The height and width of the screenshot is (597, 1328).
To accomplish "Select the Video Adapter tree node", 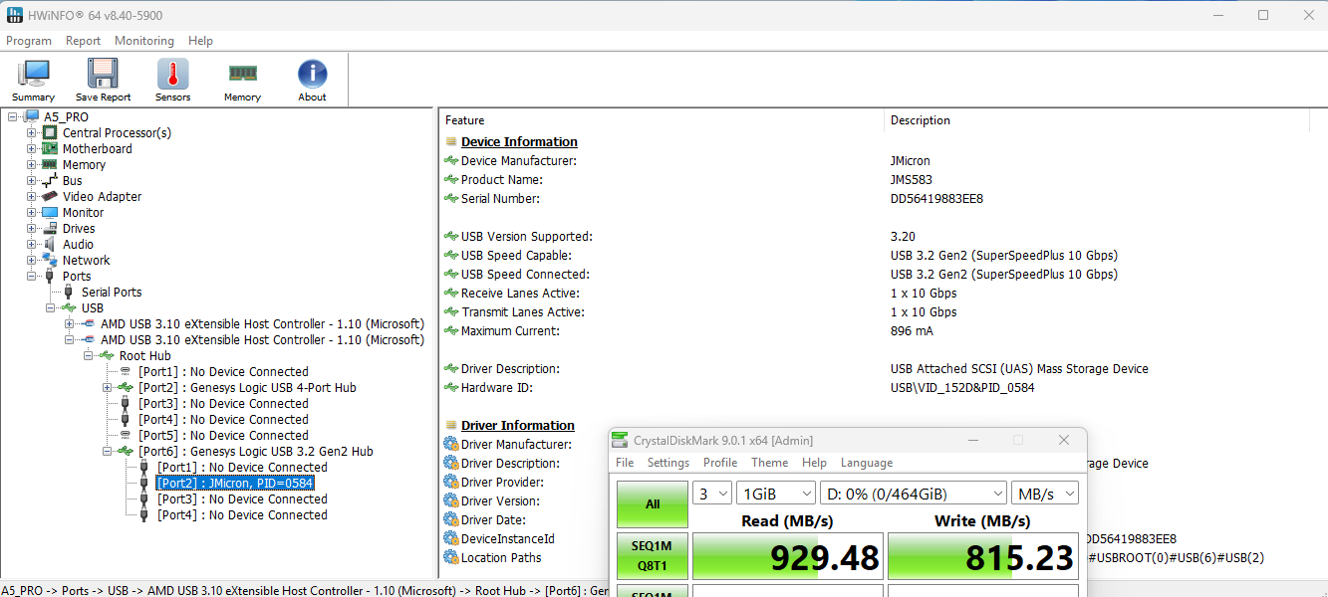I will tap(102, 197).
